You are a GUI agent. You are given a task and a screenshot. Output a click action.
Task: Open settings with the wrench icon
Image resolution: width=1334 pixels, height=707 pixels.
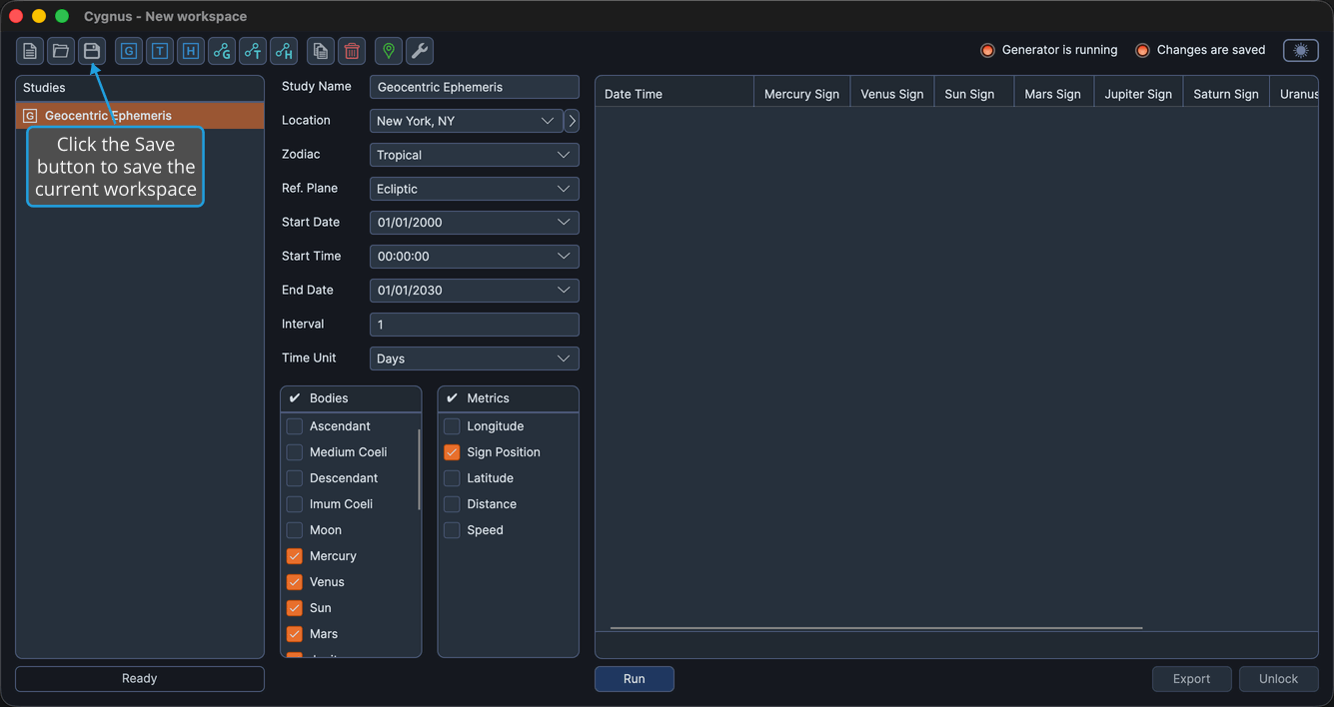[x=420, y=51]
